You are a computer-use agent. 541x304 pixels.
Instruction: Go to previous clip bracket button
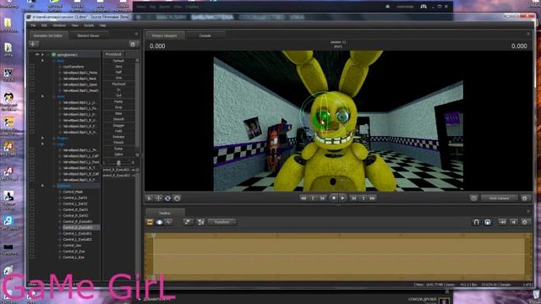pyautogui.click(x=313, y=198)
